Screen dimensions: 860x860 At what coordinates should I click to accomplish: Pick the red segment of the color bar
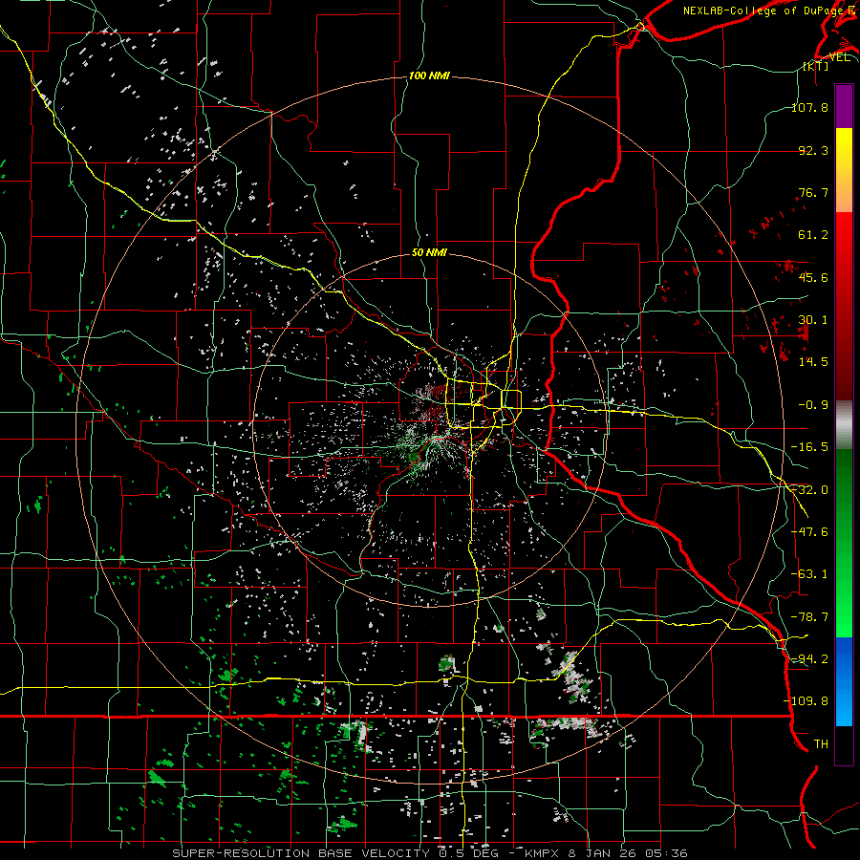(844, 305)
